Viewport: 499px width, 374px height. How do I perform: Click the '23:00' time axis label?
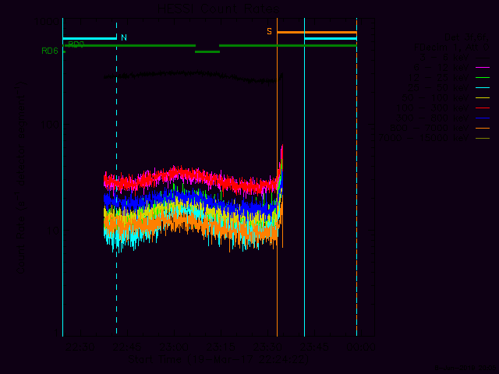point(174,347)
